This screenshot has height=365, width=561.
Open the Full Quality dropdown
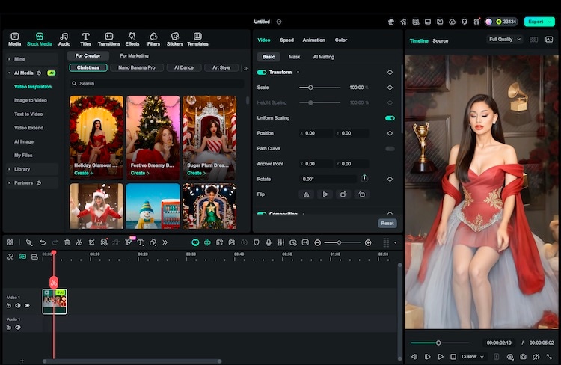504,40
